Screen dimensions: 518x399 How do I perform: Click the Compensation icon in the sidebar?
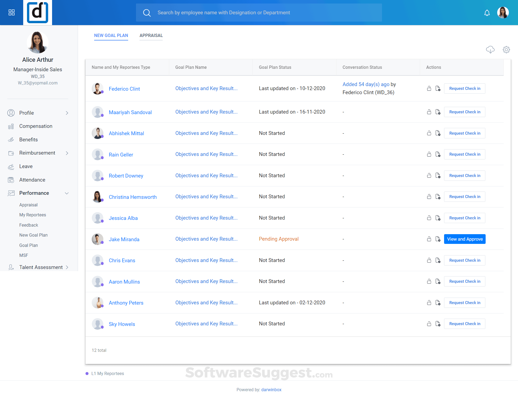pyautogui.click(x=11, y=126)
